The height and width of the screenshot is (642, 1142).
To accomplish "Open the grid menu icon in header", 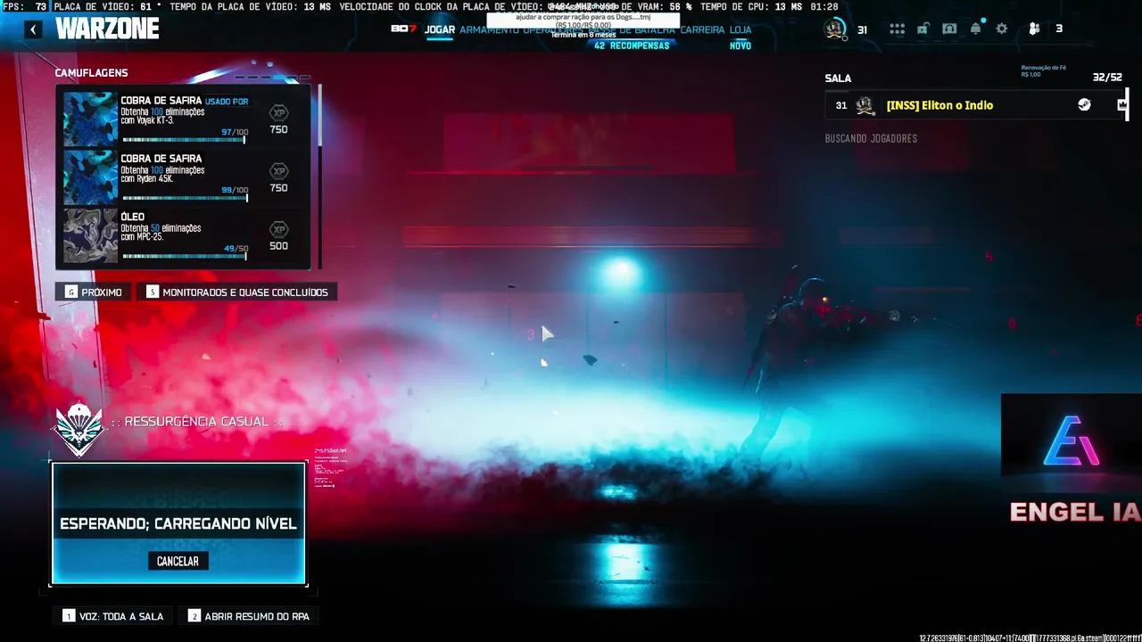I will [897, 29].
